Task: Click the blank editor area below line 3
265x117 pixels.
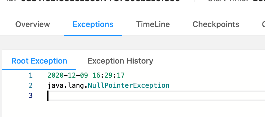Action: (x=141, y=109)
